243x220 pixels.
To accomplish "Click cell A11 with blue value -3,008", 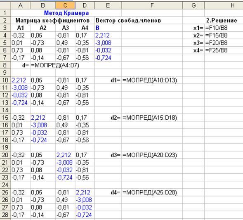I will coord(21,88).
